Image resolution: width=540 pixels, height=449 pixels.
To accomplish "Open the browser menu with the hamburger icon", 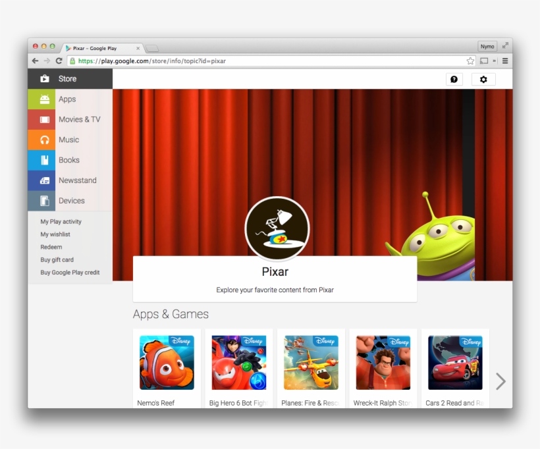I will [504, 60].
